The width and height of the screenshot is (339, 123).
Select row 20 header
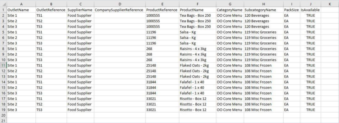(3, 115)
